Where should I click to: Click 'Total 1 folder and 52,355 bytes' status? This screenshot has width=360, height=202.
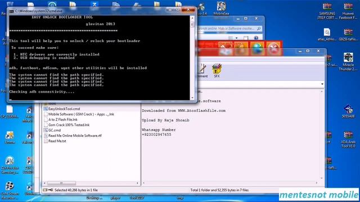click(x=219, y=190)
